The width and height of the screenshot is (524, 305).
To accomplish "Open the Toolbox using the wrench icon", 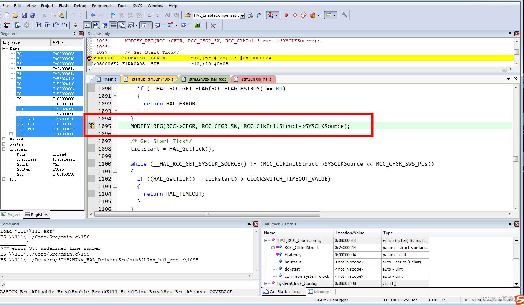I will pos(343,15).
